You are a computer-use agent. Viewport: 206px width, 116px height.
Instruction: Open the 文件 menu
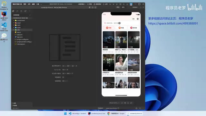coord(29,4)
